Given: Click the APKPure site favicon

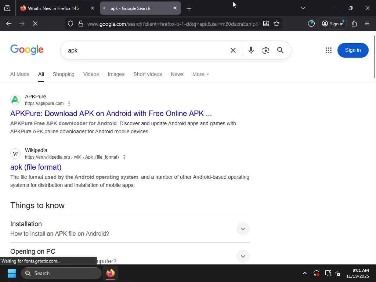Looking at the screenshot, I should pos(15,100).
